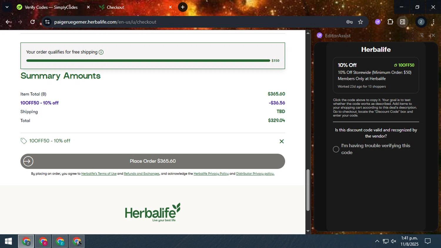This screenshot has width=441, height=248.
Task: Reload the checkout page
Action: 32,22
